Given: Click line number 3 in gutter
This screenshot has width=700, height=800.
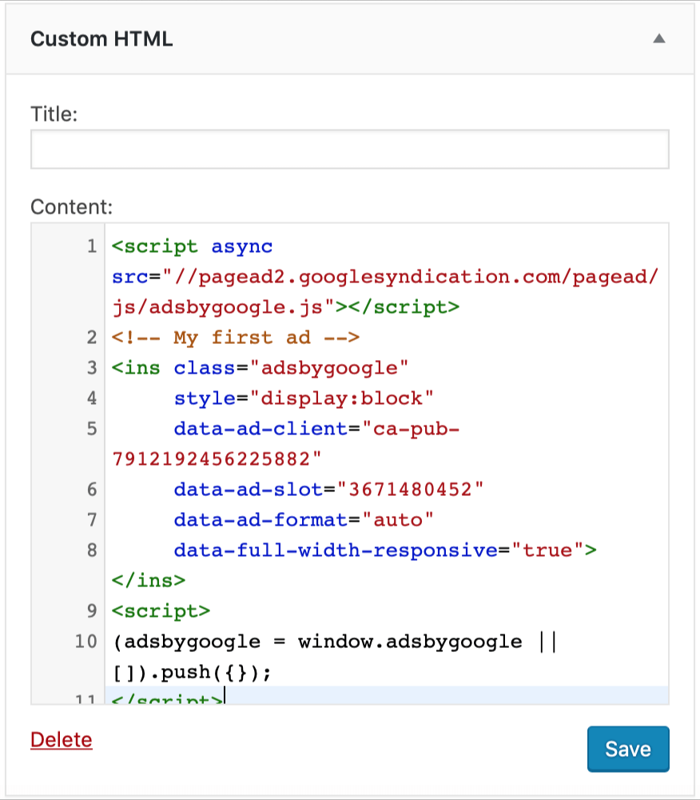Looking at the screenshot, I should (x=92, y=368).
